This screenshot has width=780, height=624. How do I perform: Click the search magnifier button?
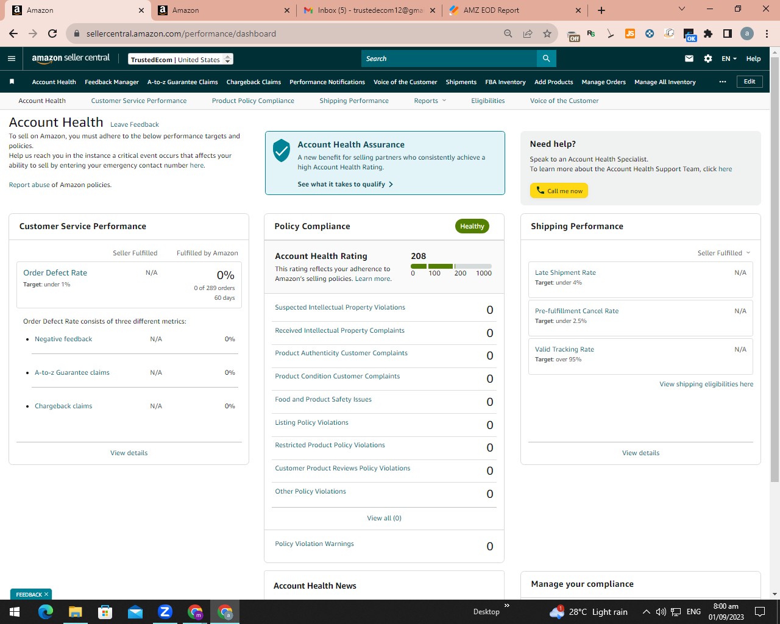click(x=547, y=58)
